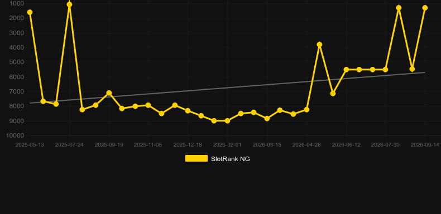The width and height of the screenshot is (441, 214).
Task: Click the 8000 y-axis label
Action: pyautogui.click(x=17, y=106)
